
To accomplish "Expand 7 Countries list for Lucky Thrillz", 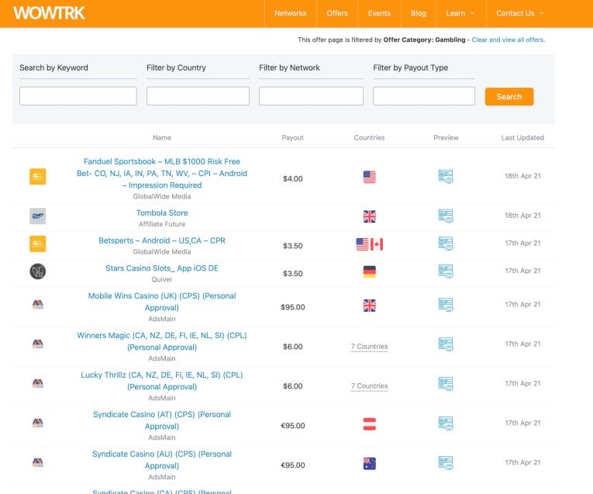I will click(x=370, y=386).
